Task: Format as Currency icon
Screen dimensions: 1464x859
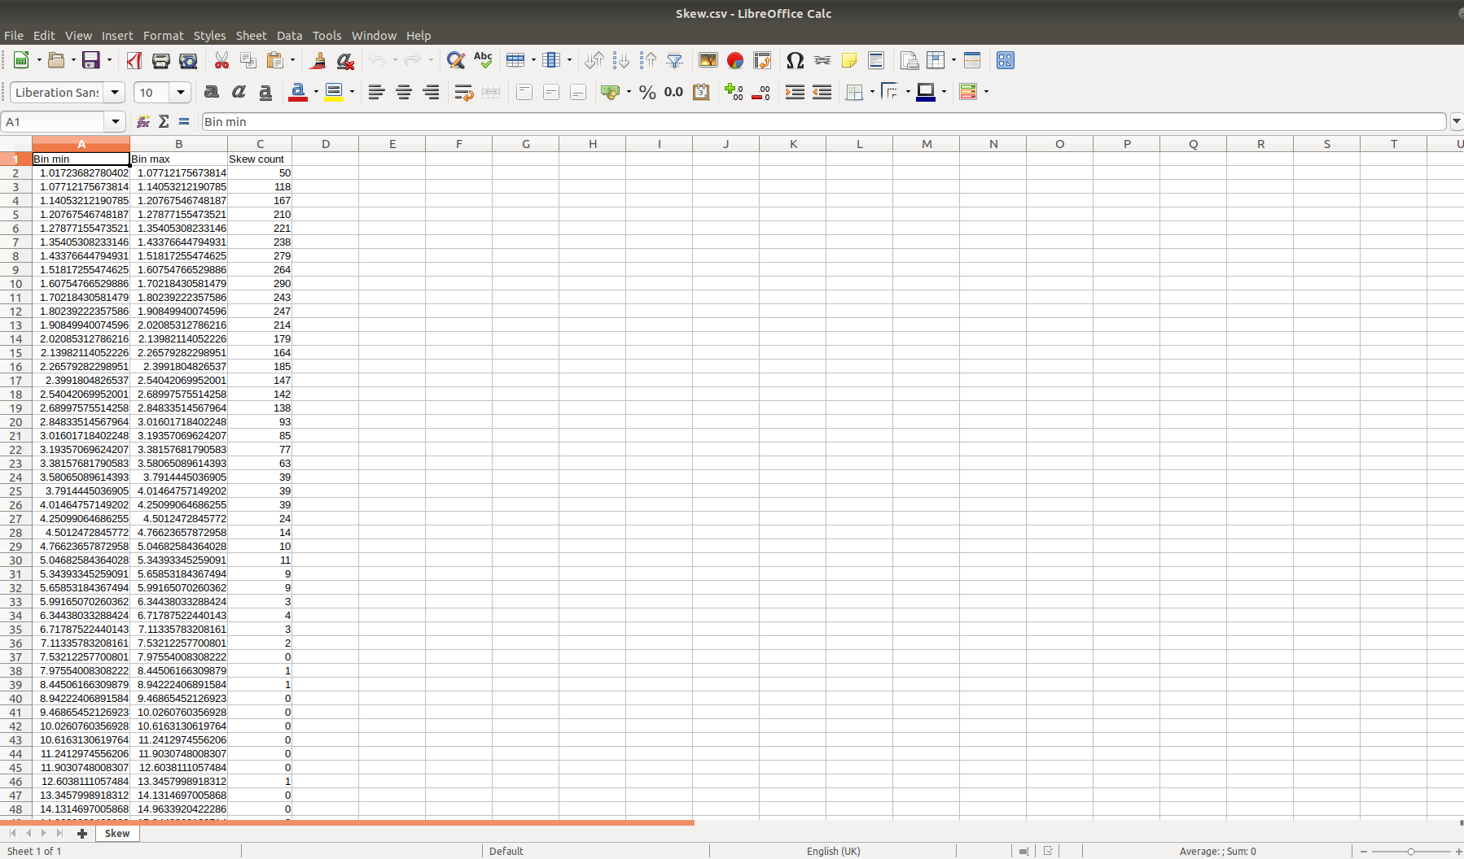Action: [x=611, y=92]
